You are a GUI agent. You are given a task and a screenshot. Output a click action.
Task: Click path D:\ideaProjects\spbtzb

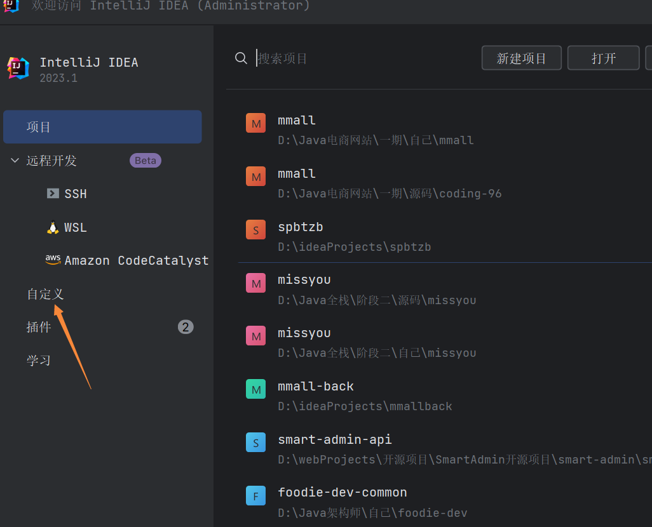pyautogui.click(x=354, y=247)
